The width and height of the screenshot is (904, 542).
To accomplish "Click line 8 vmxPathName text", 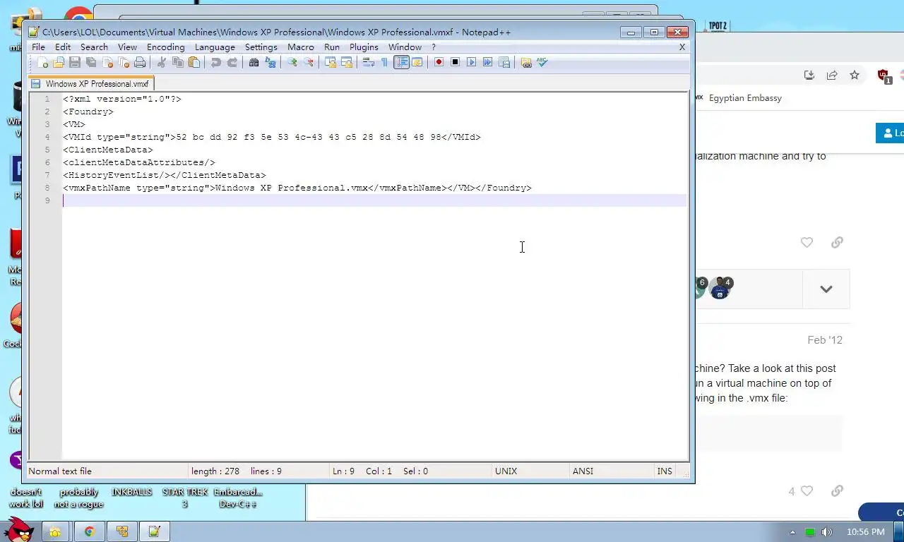I will point(297,188).
